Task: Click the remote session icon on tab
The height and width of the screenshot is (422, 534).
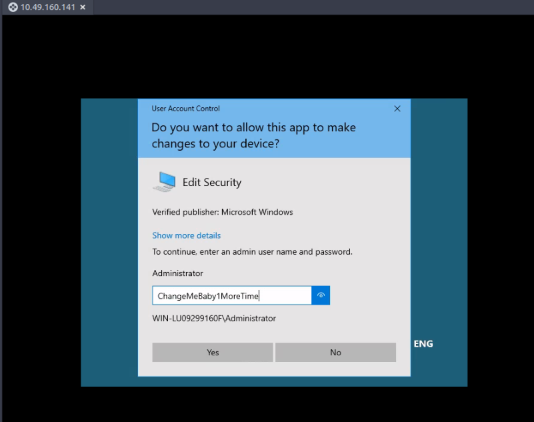Action: (x=13, y=7)
